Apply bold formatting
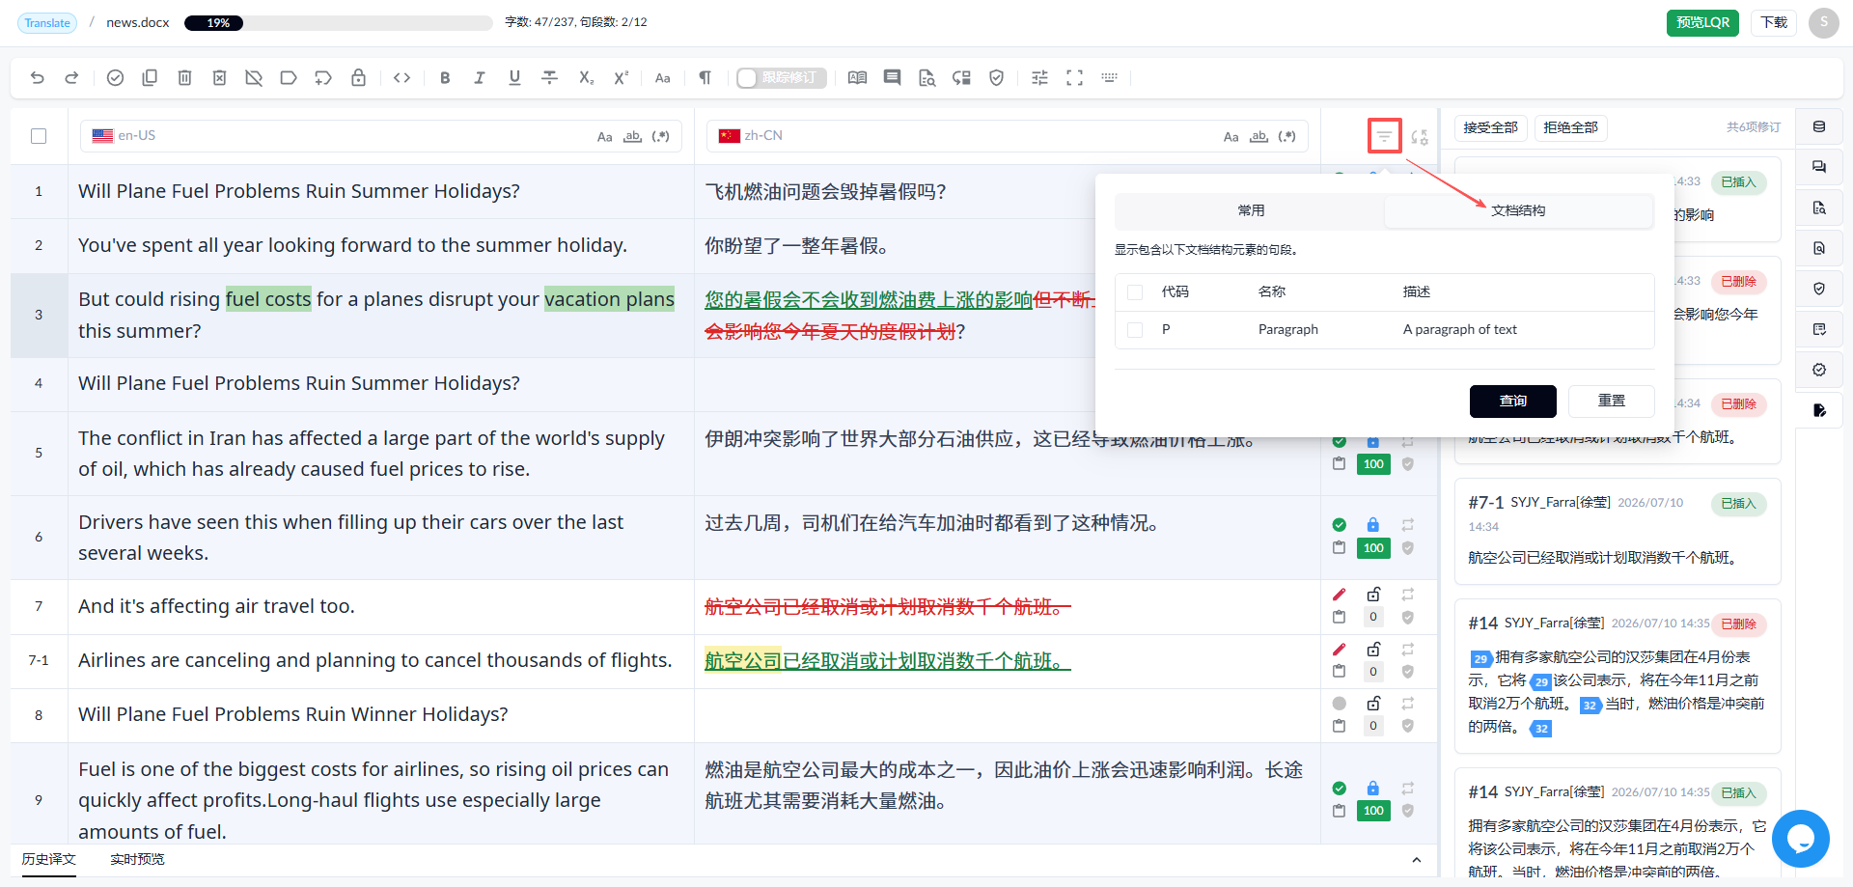 445,78
